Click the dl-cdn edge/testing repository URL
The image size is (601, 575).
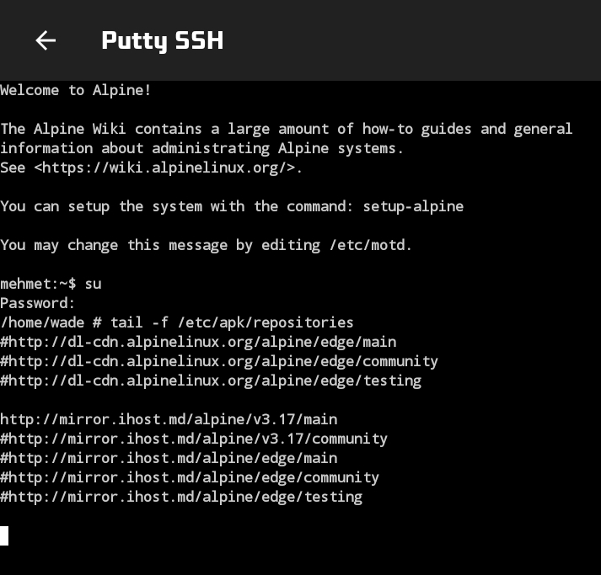211,381
